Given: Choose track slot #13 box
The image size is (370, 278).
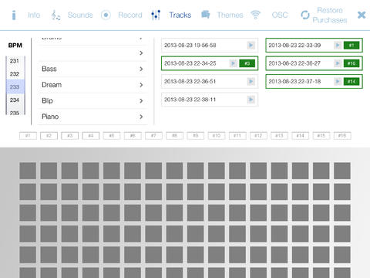Looking at the screenshot, I should click(280, 136).
